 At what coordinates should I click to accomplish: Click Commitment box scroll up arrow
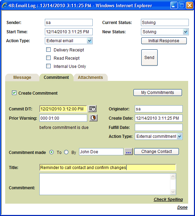[x=173, y=177]
